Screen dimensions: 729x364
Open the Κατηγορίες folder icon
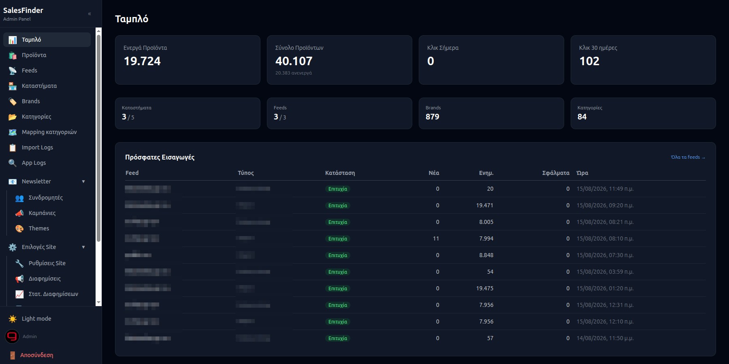coord(13,117)
